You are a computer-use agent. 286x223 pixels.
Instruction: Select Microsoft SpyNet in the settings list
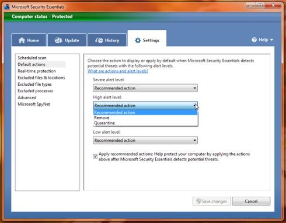(x=34, y=104)
